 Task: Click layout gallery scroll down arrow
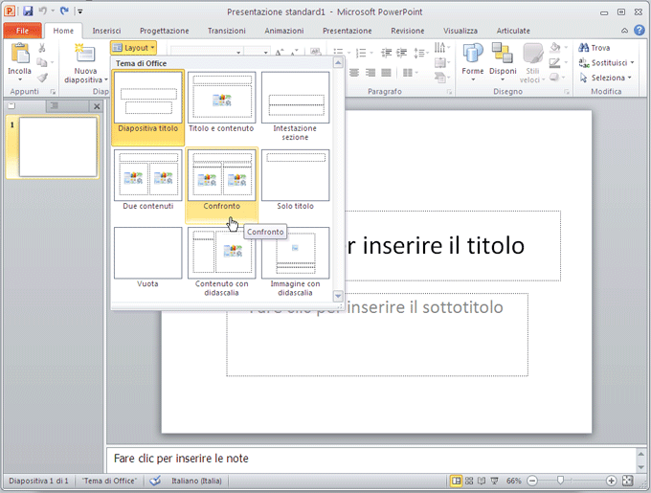point(338,297)
